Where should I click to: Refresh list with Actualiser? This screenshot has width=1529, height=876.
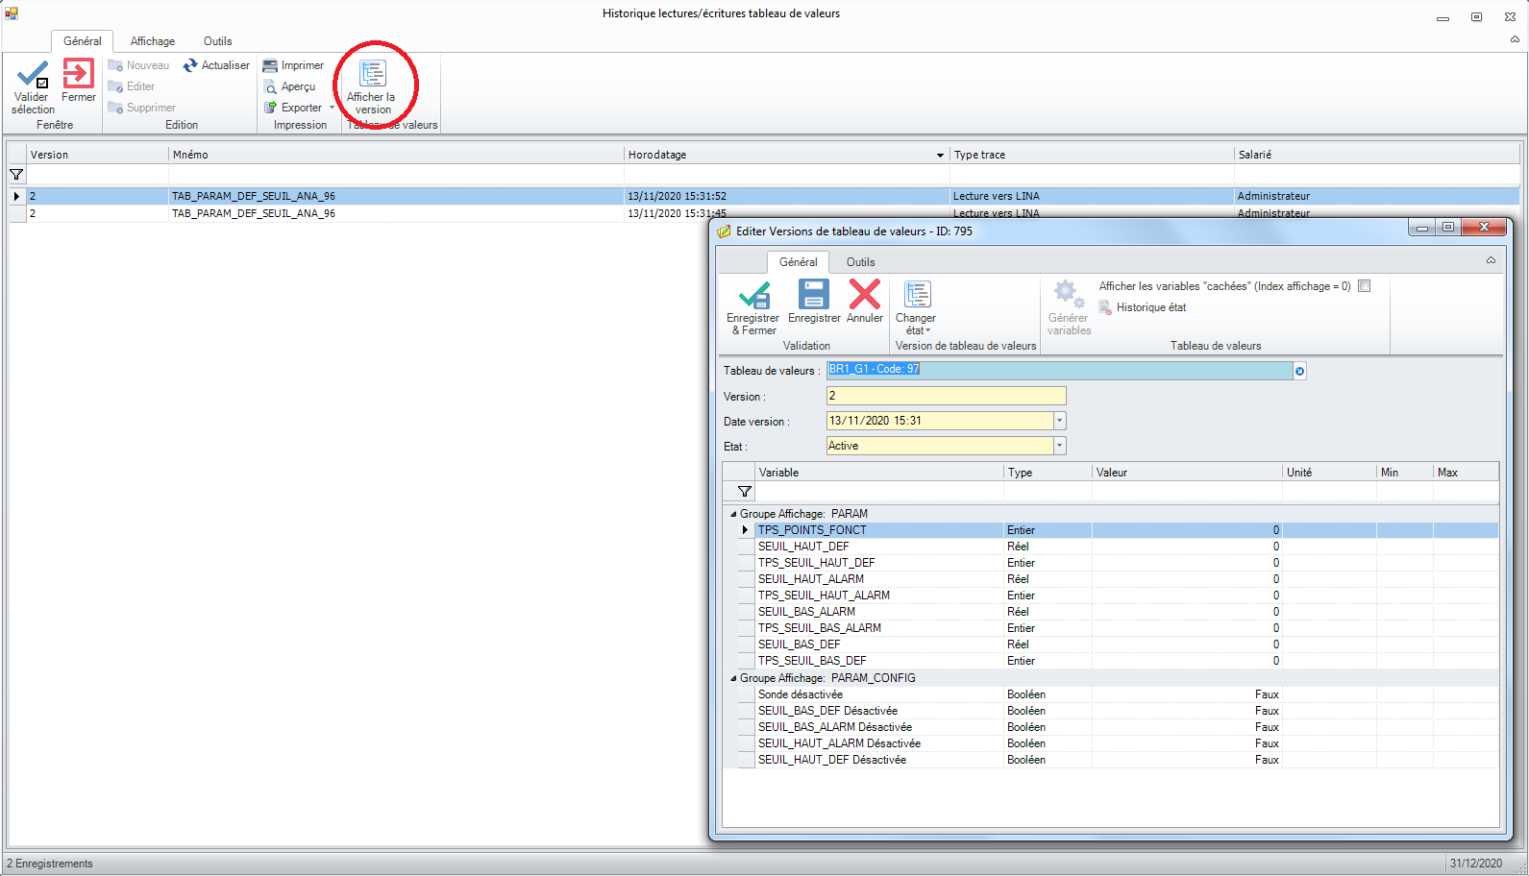216,65
